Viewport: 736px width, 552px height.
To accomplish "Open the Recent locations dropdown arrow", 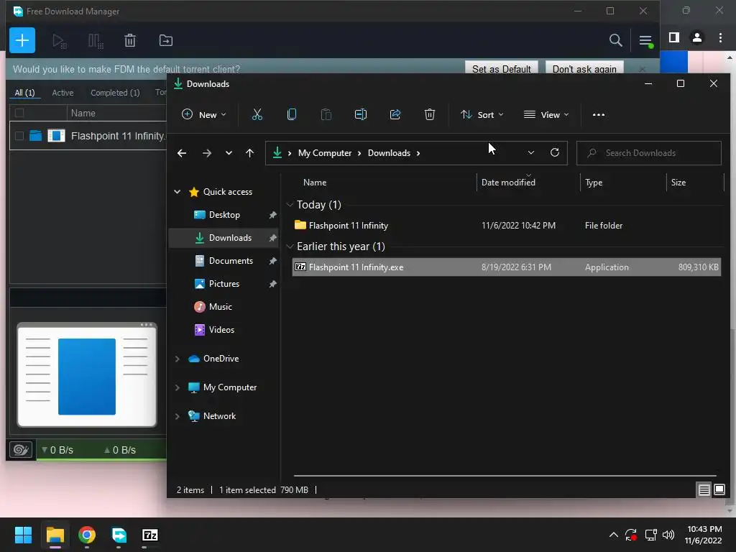I will [x=229, y=153].
